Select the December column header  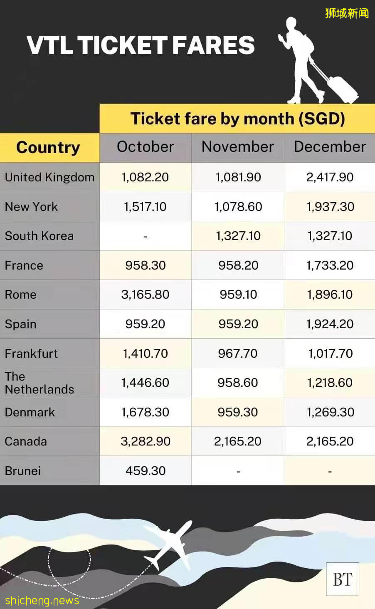(330, 147)
